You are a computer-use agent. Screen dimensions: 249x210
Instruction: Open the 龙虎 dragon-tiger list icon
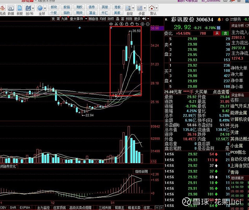point(2,10)
